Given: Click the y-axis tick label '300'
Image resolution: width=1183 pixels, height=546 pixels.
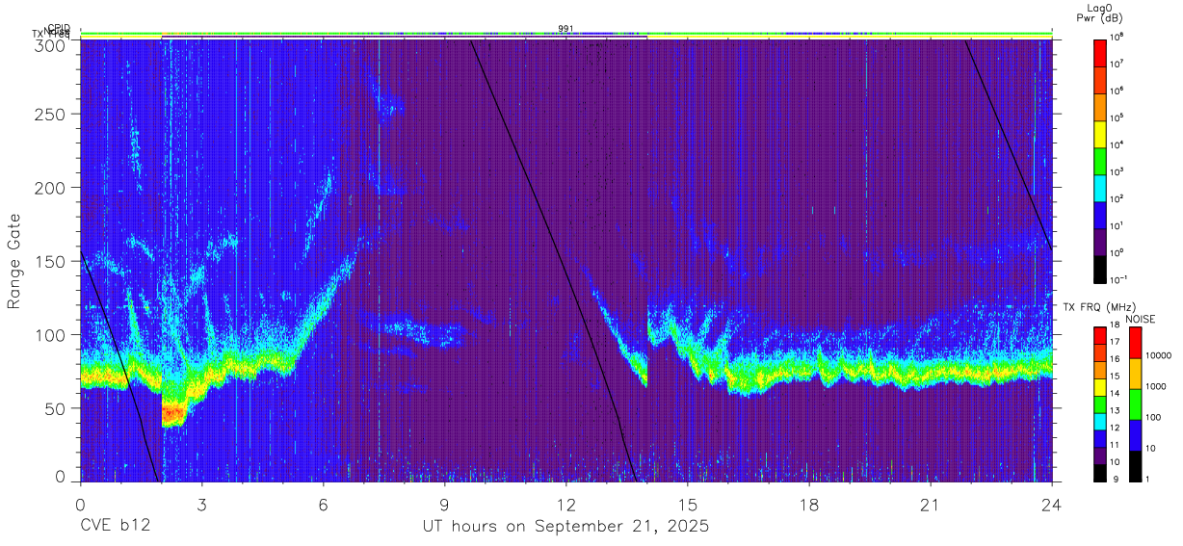Looking at the screenshot, I should coord(50,45).
